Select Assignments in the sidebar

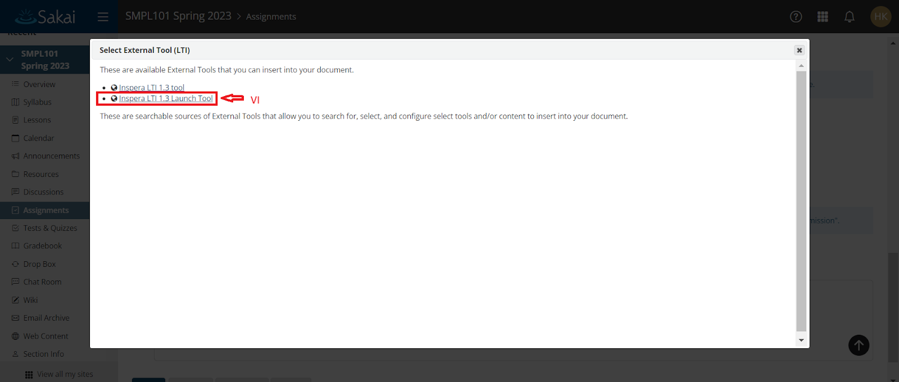pos(45,210)
